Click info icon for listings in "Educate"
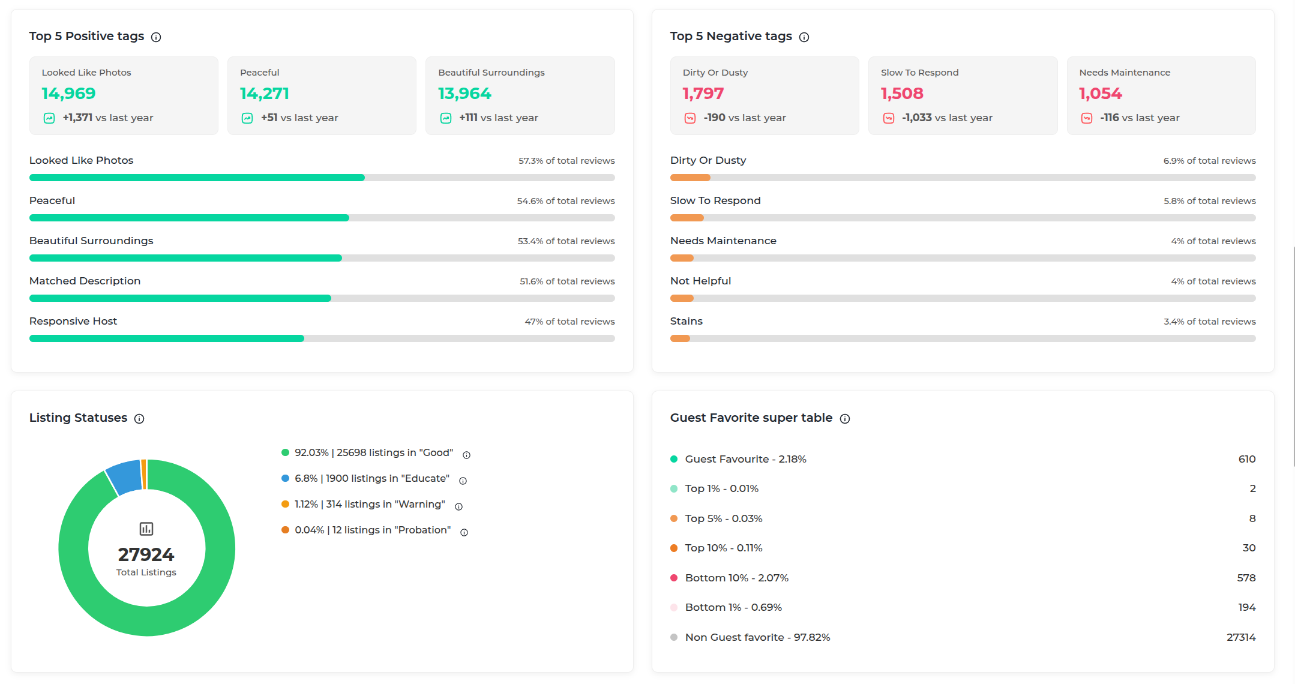 [x=463, y=481]
